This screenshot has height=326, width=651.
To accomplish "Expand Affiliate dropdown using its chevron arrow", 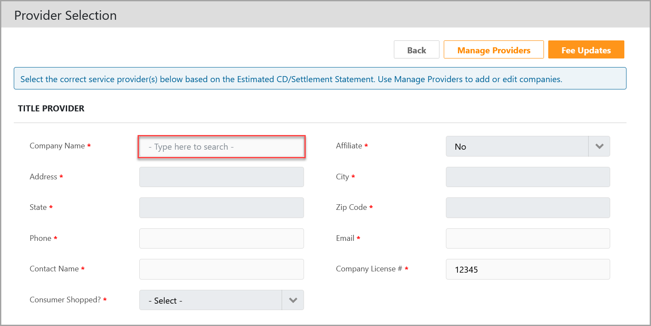I will [x=599, y=146].
